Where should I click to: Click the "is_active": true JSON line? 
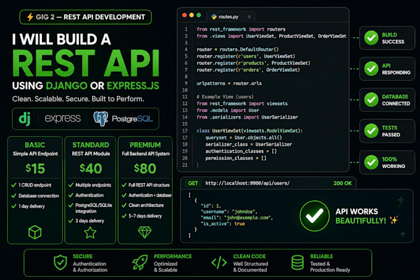222,224
